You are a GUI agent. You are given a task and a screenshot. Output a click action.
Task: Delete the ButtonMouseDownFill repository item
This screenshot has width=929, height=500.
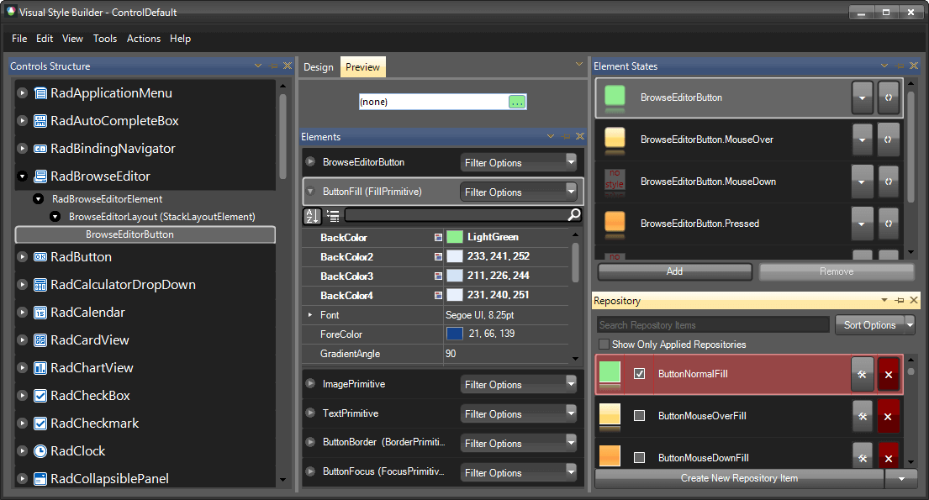[x=889, y=456]
